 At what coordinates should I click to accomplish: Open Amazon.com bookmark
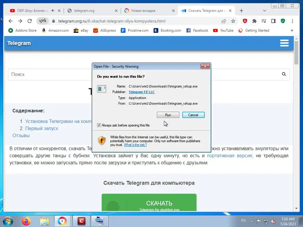(55, 30)
